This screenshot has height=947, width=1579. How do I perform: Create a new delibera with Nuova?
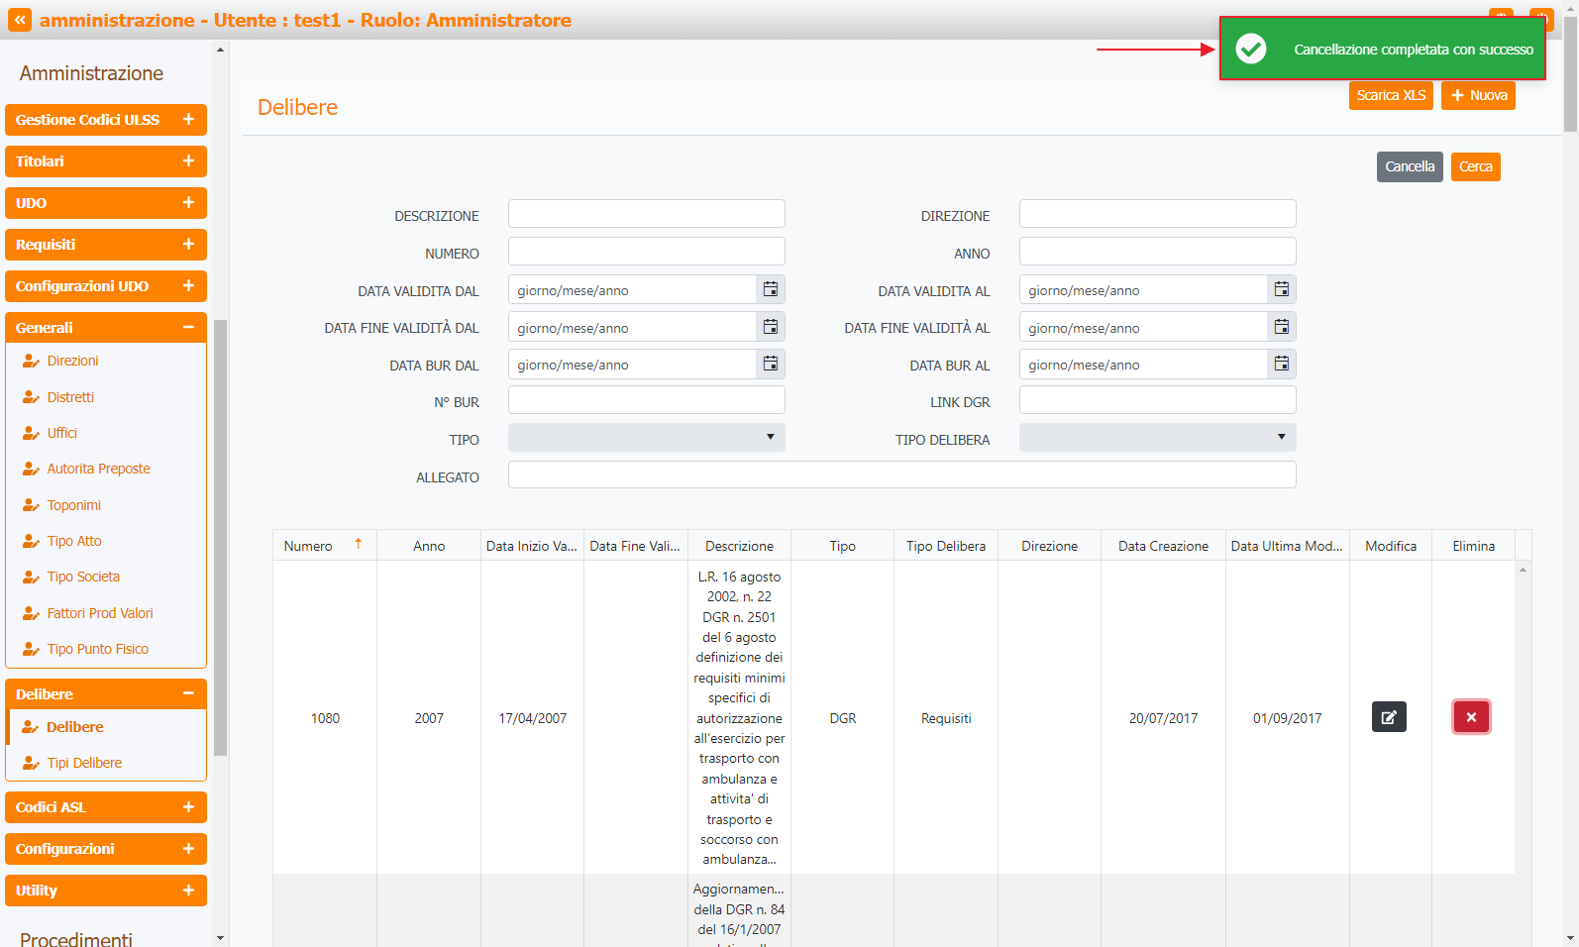1478,95
